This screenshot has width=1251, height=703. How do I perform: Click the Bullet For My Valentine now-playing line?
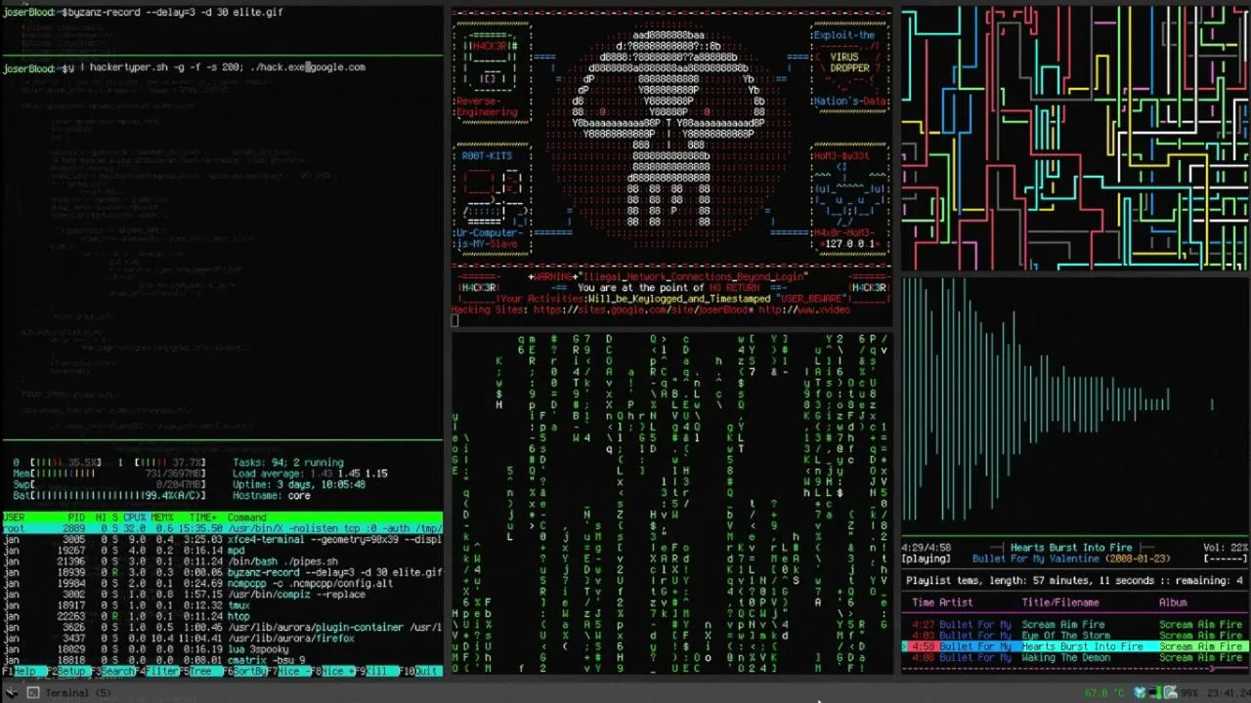tap(1070, 559)
